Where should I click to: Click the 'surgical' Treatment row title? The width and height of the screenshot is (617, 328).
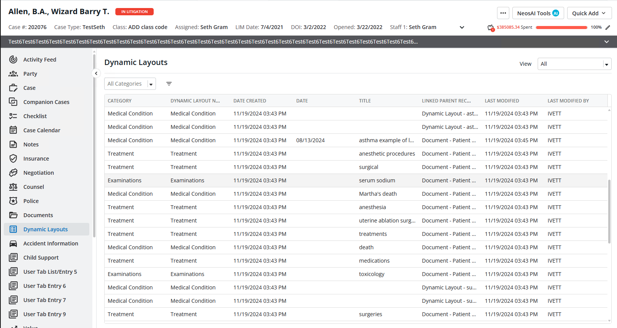[369, 167]
